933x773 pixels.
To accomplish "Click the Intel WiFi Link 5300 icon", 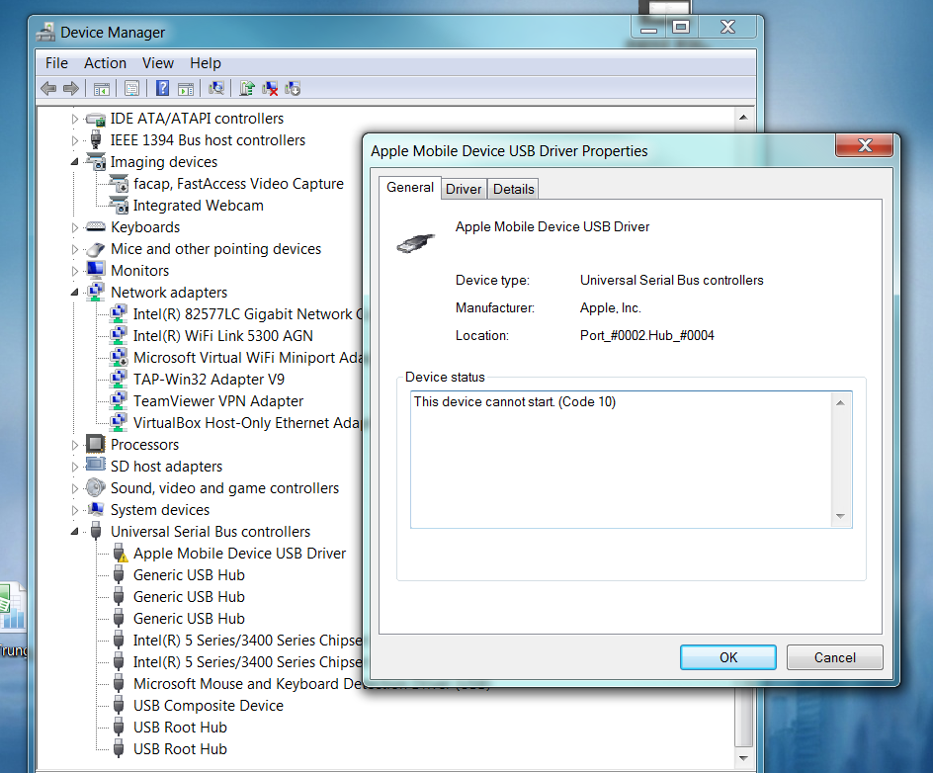I will click(x=119, y=335).
